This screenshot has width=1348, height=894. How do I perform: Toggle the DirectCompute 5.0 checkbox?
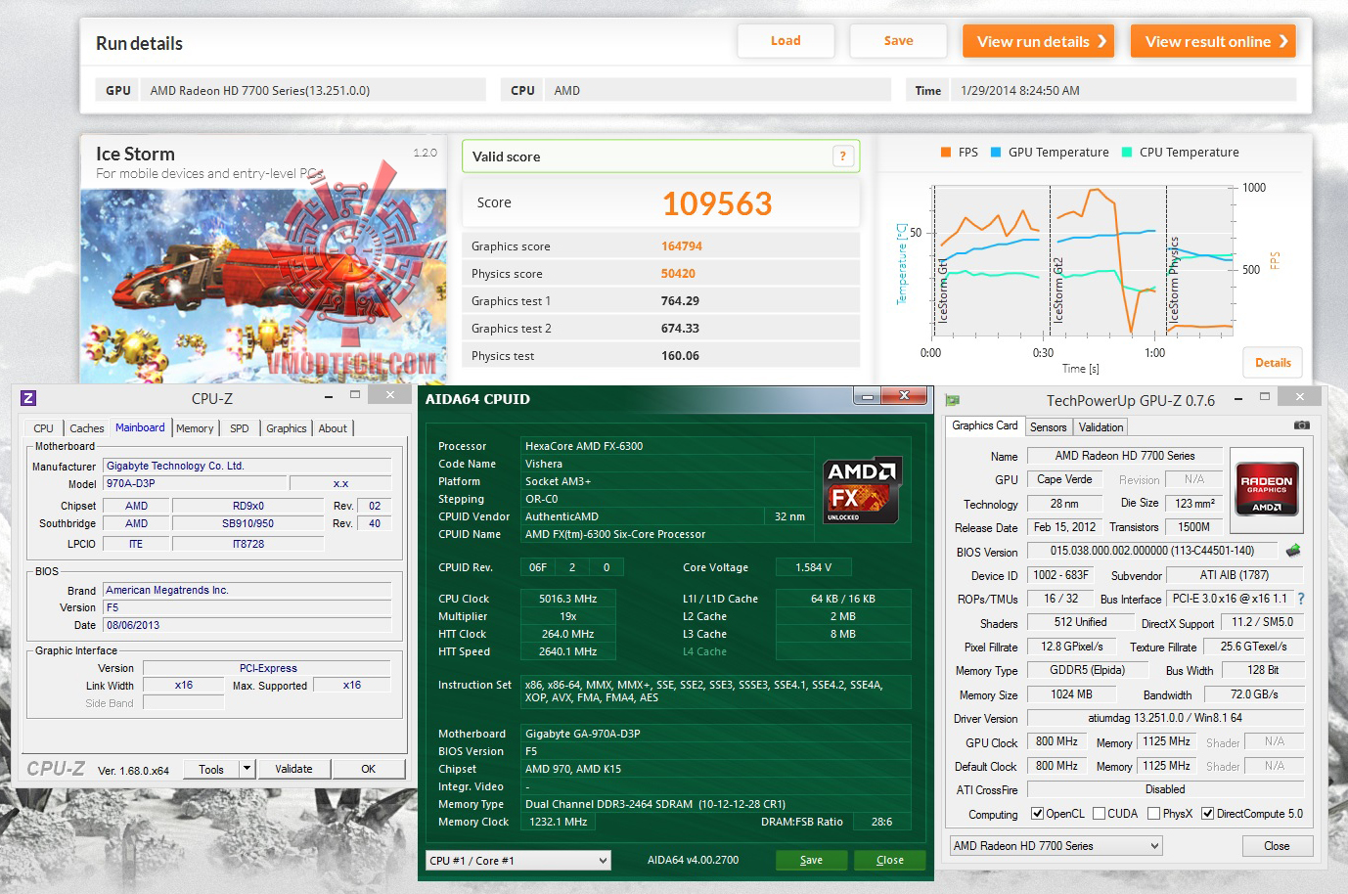pos(1208,814)
